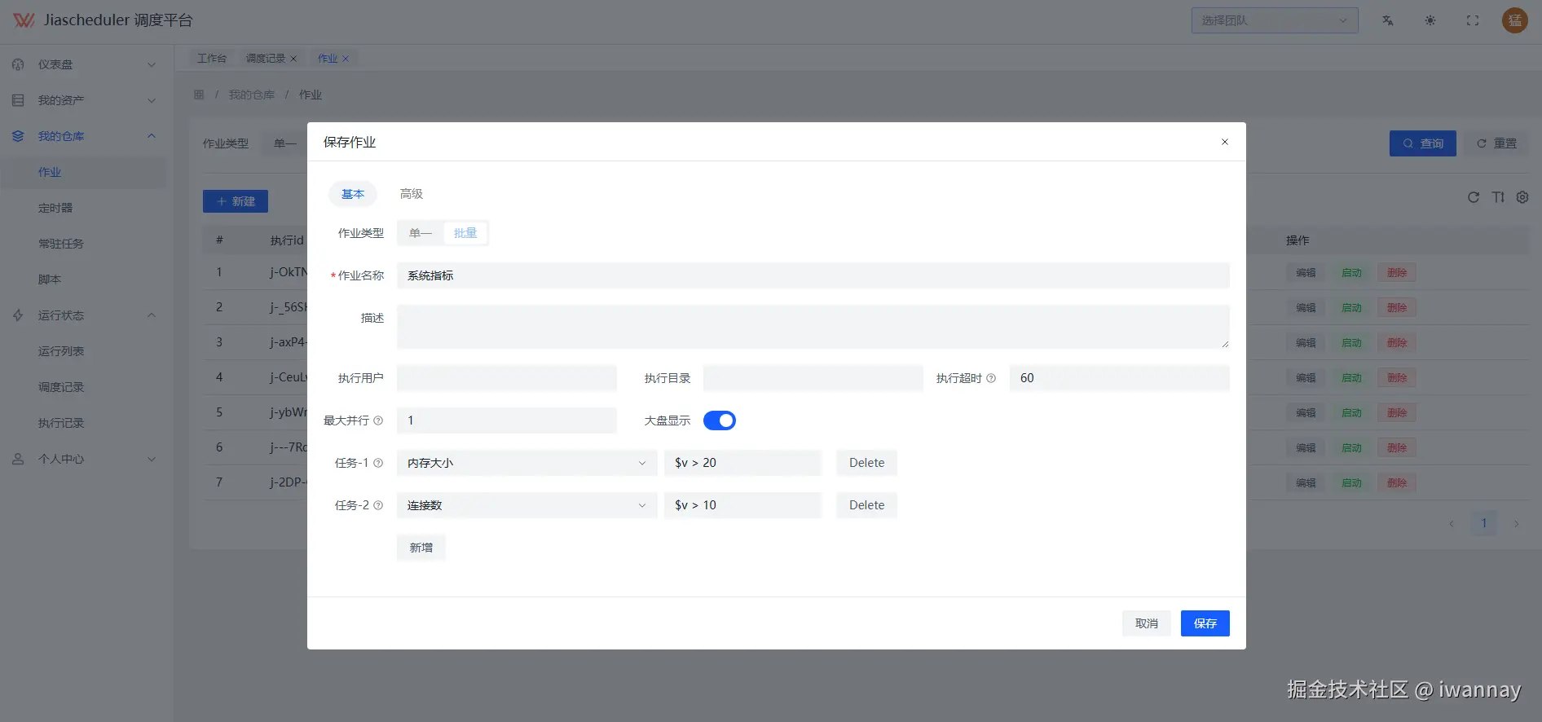Click the help icon beside 最大并行
Screen dimensions: 1542x722
[x=378, y=420]
